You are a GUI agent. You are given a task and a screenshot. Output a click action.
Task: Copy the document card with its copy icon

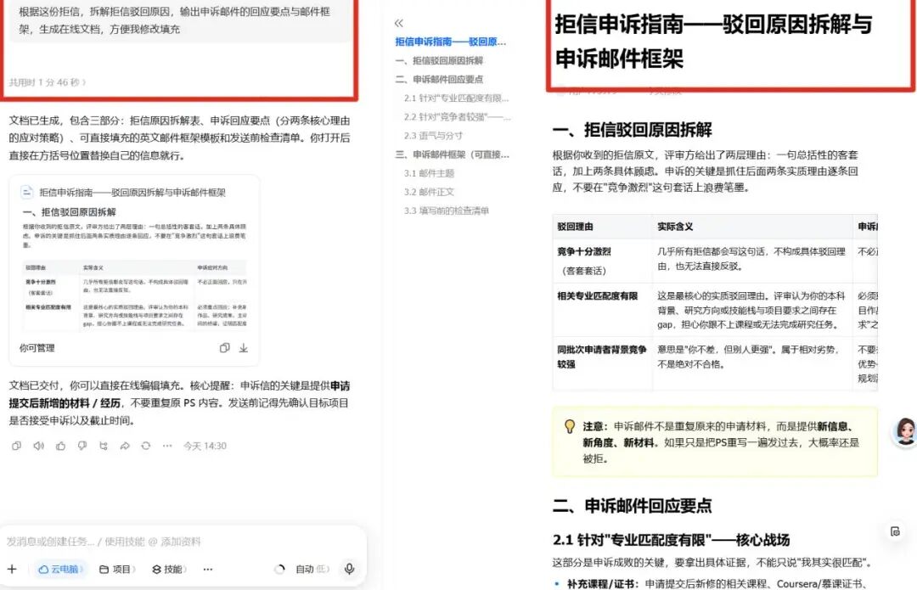click(x=224, y=348)
